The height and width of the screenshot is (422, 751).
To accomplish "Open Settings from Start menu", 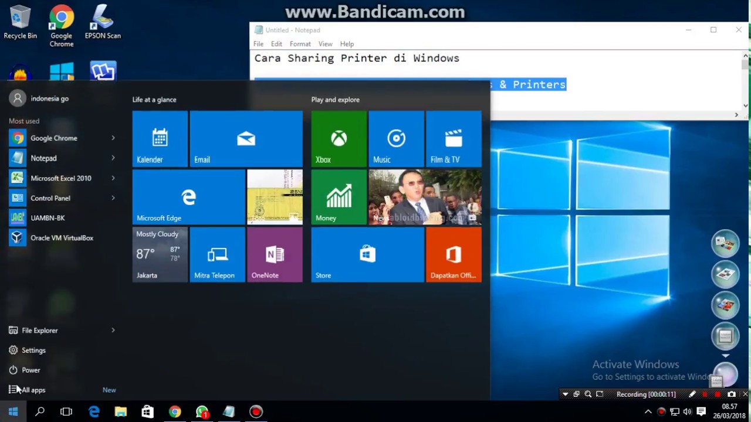I will pyautogui.click(x=33, y=350).
